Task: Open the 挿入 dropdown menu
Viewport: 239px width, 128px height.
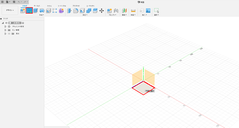Action: point(144,15)
